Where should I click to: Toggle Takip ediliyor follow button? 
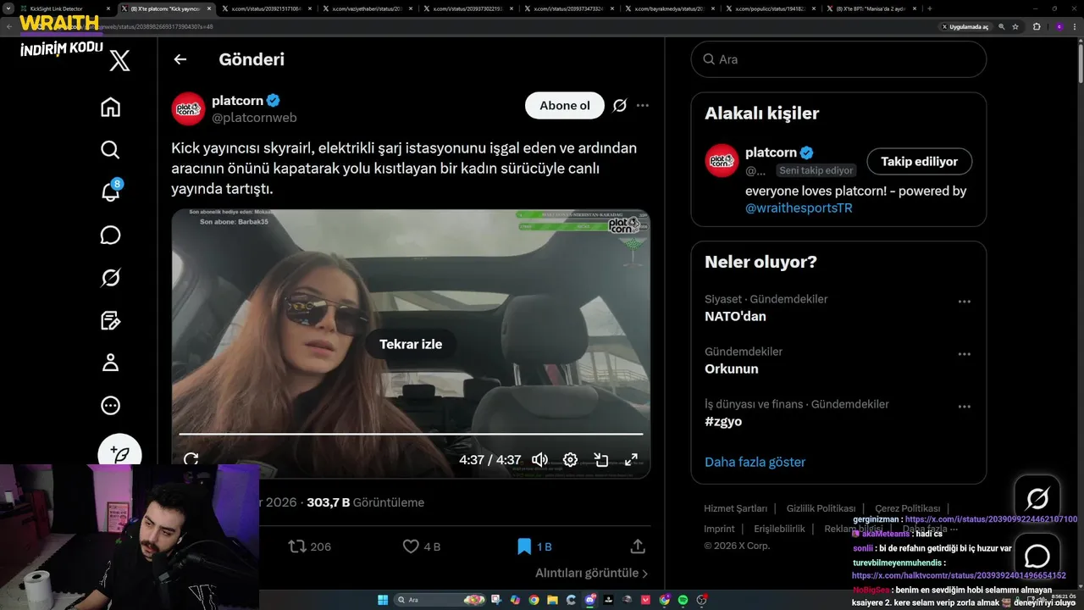click(x=919, y=161)
